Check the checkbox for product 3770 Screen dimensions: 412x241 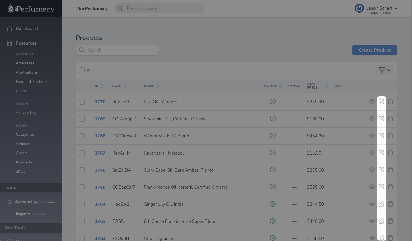(x=82, y=102)
